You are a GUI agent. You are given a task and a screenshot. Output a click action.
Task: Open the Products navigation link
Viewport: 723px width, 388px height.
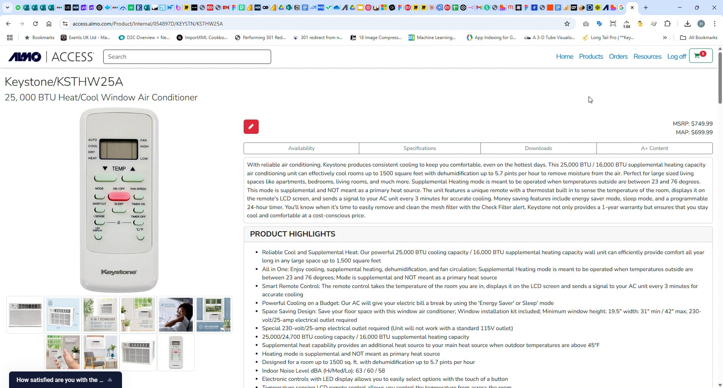pyautogui.click(x=590, y=56)
